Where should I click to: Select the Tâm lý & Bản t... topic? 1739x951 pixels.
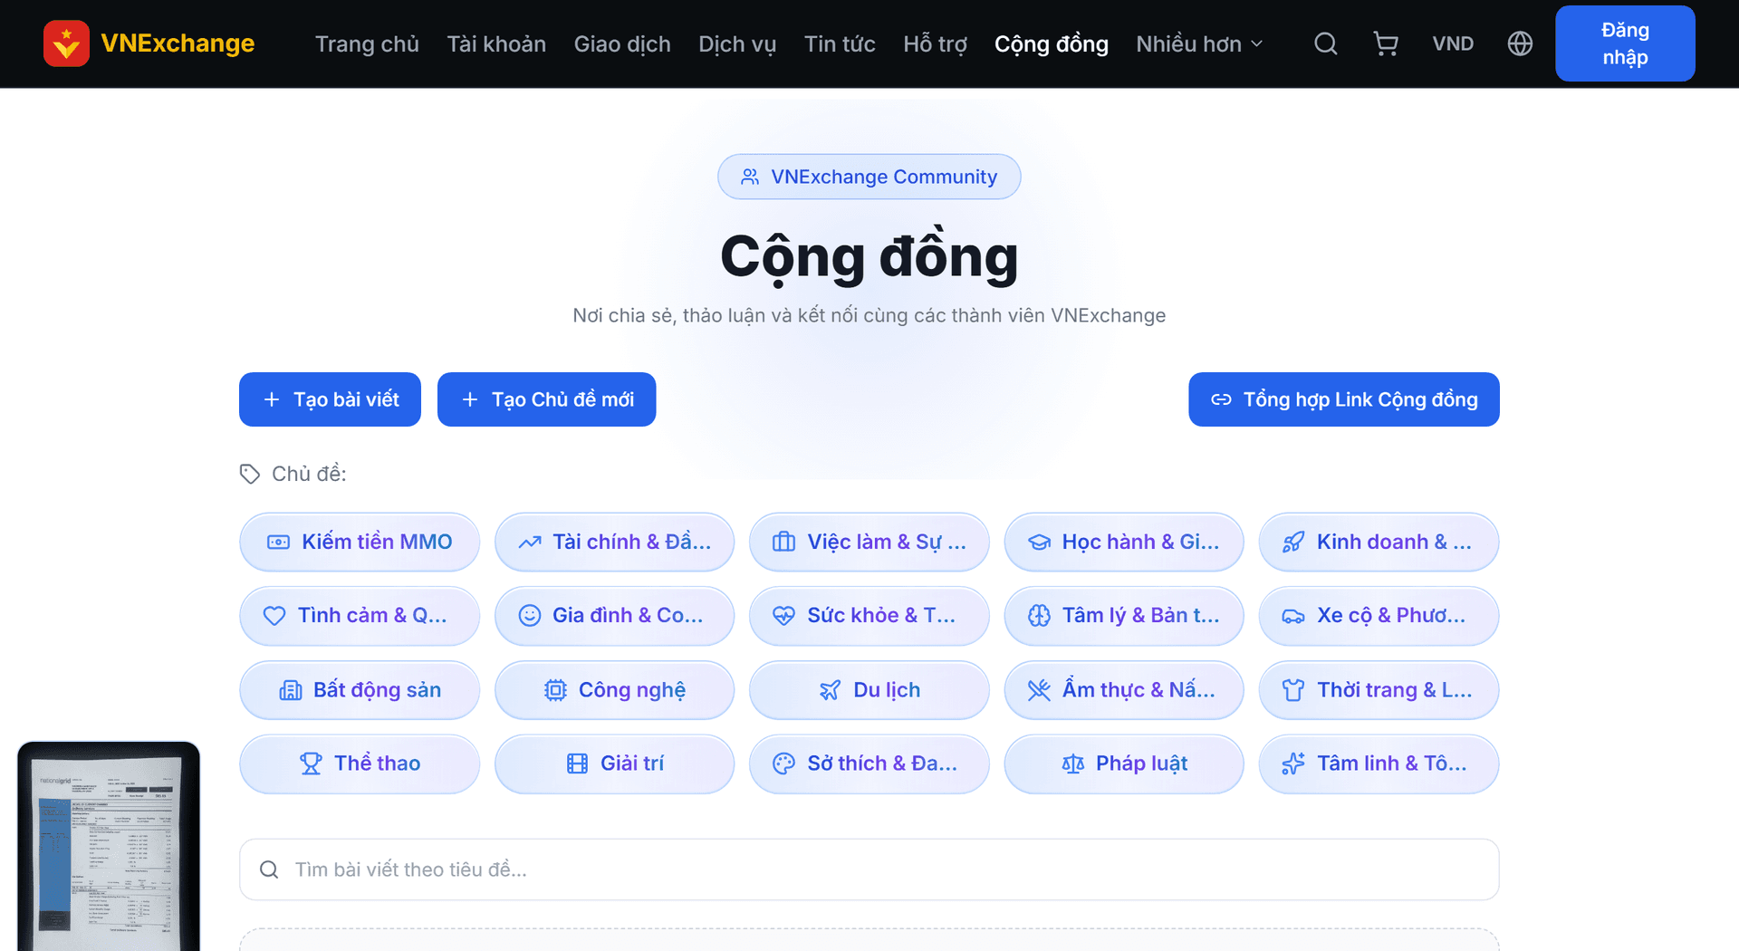click(1124, 616)
